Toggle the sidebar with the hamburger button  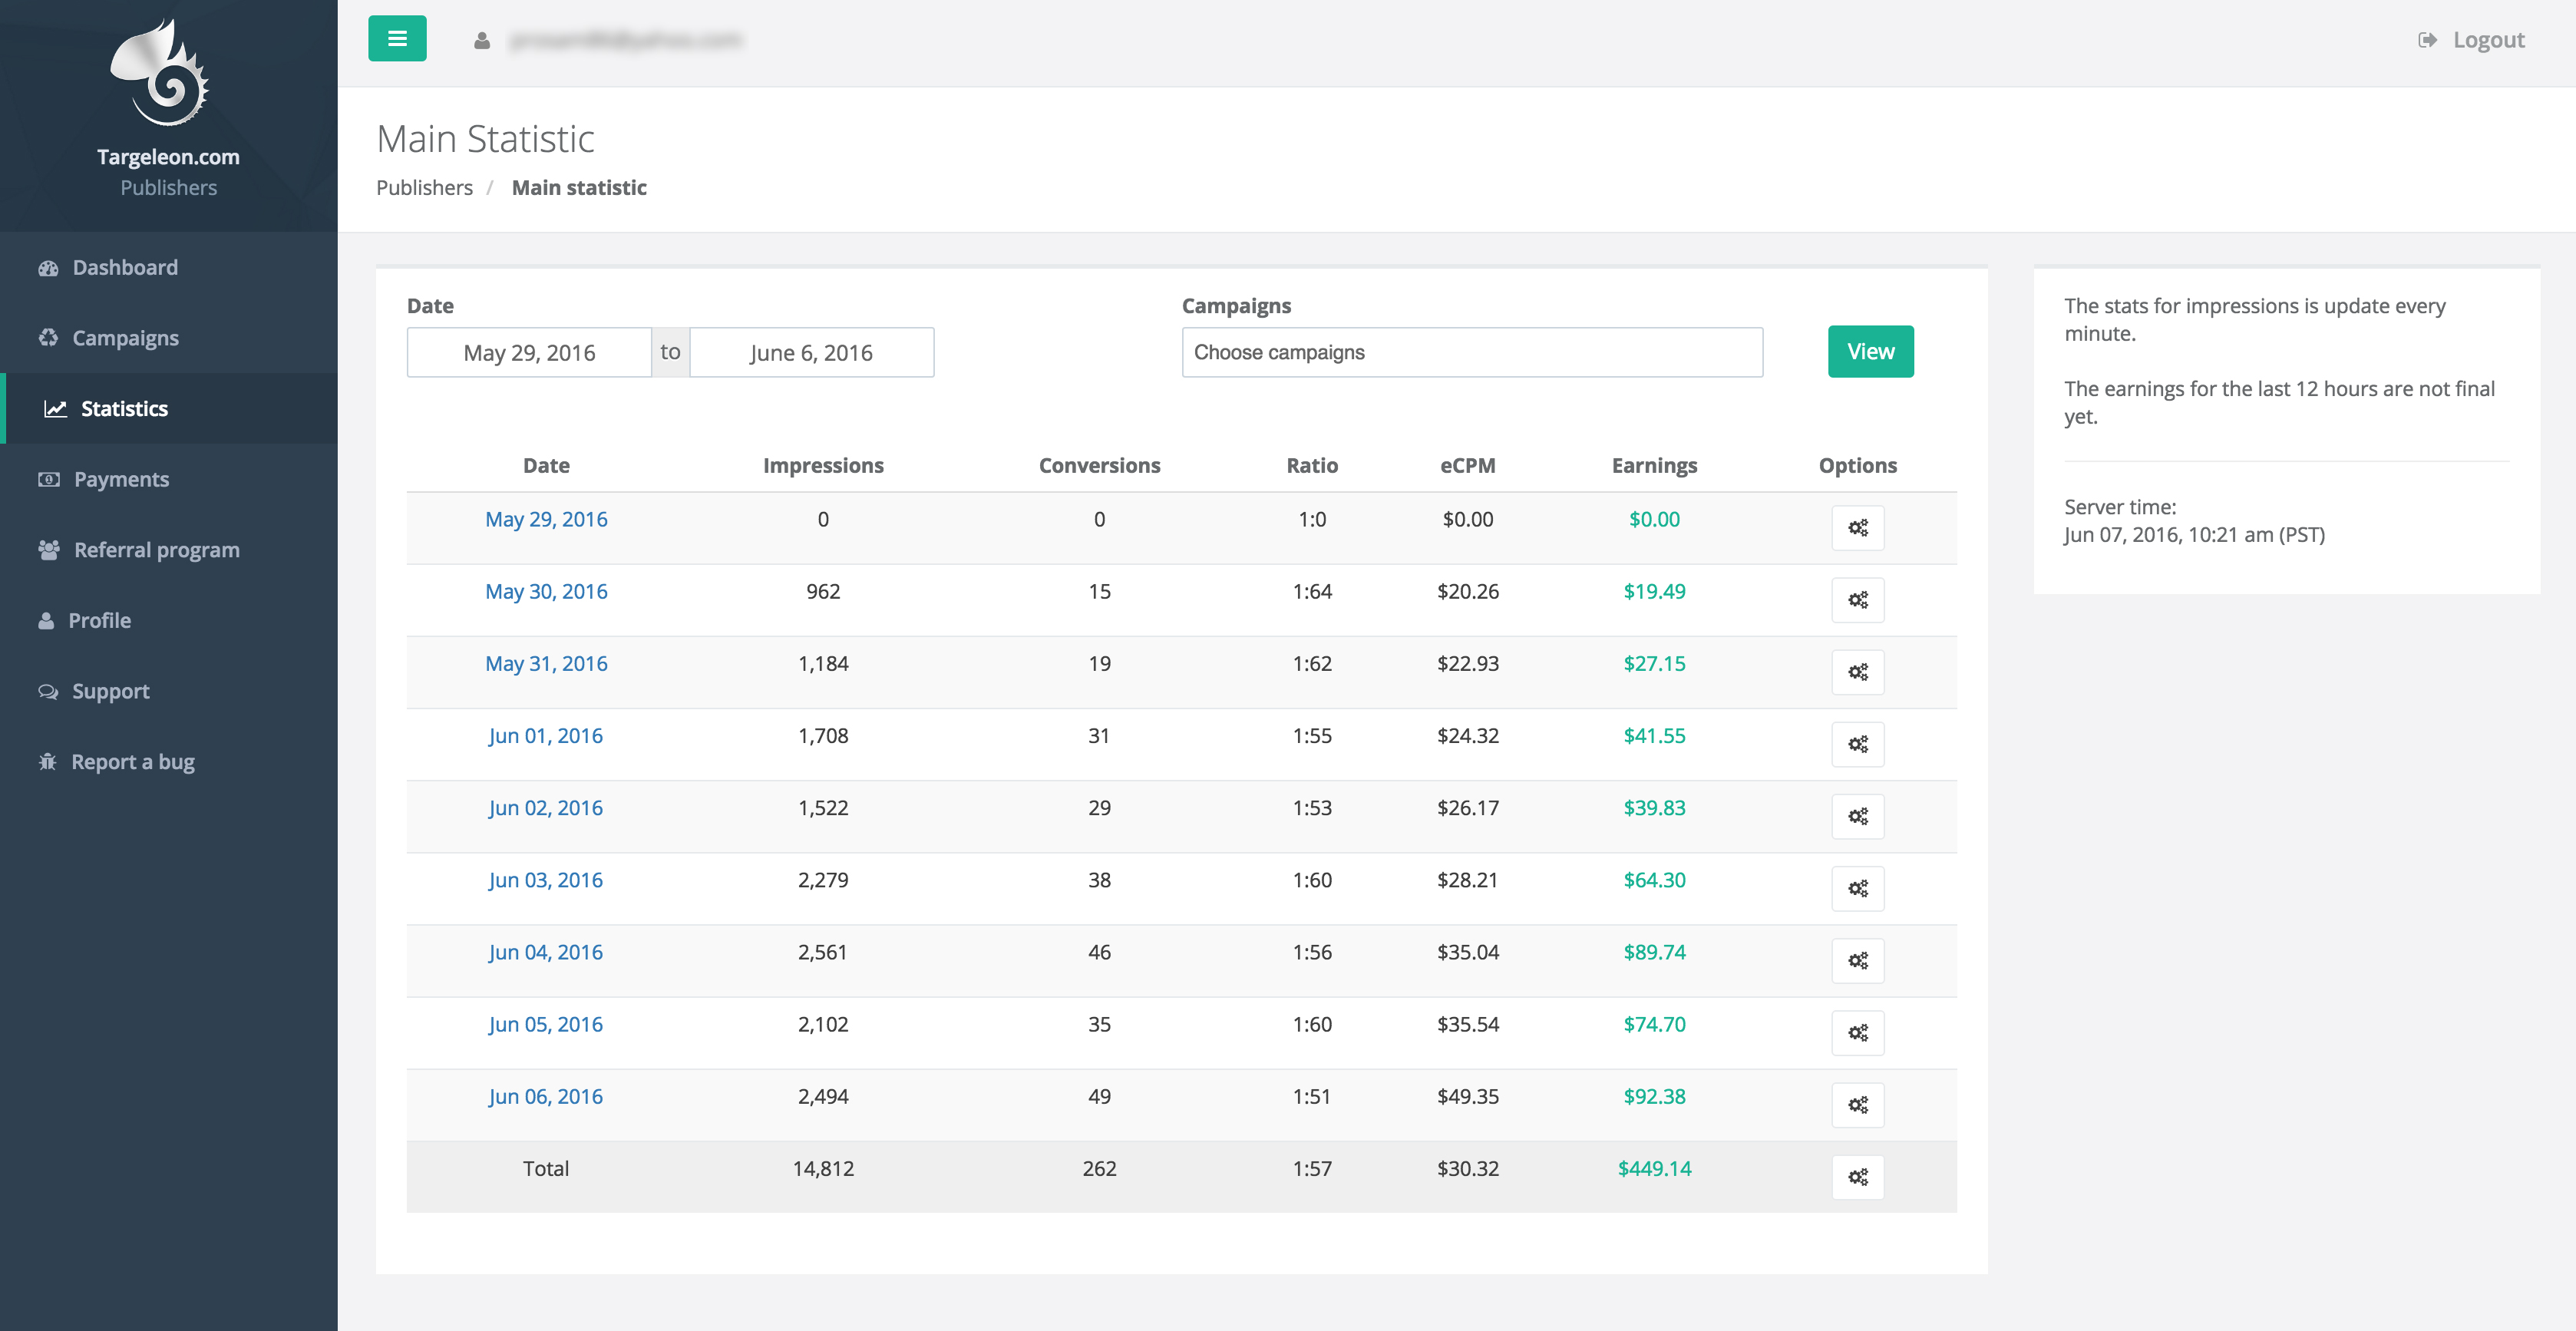coord(397,39)
